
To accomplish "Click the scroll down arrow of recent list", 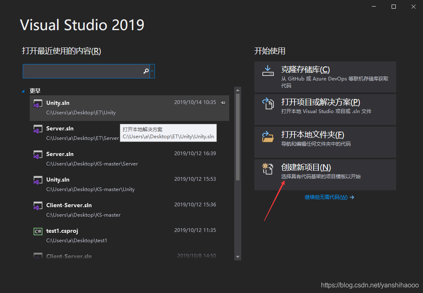I will click(238, 257).
